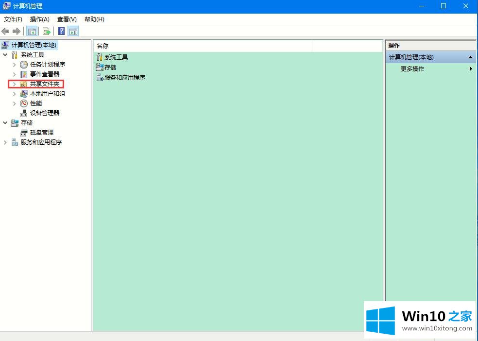Click the 设备管理器 icon
The image size is (478, 341).
(23, 113)
